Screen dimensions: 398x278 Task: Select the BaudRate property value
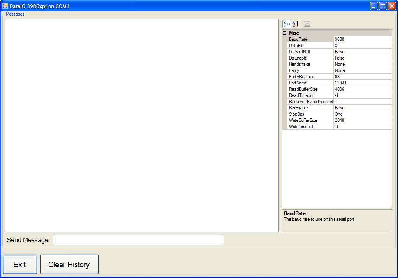click(363, 39)
